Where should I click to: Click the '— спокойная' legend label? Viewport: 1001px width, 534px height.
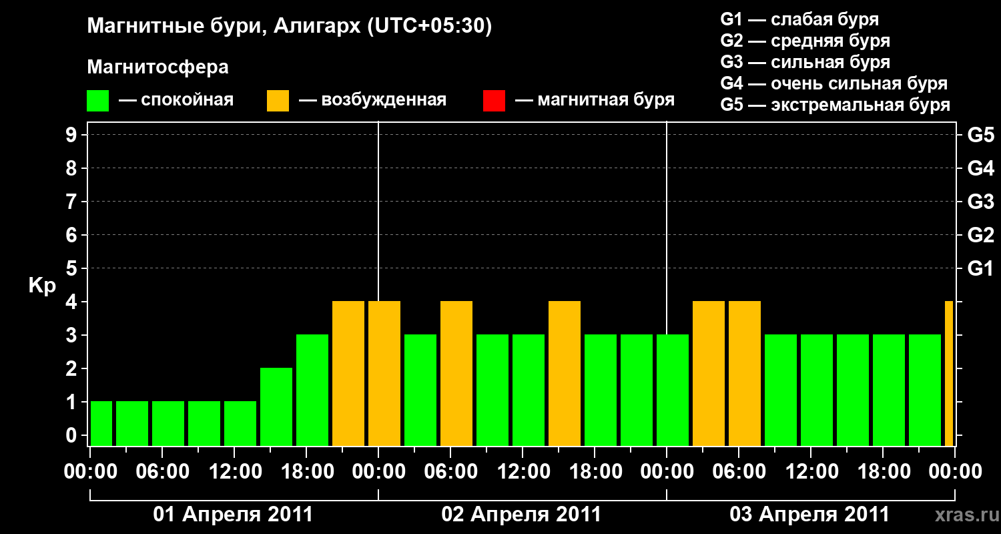176,100
